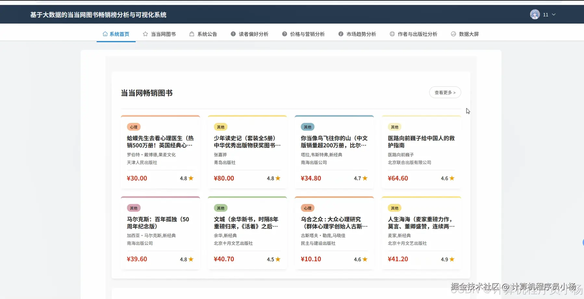Click the rating star on the ¥30.00 book
This screenshot has width=584, height=299.
click(x=191, y=178)
